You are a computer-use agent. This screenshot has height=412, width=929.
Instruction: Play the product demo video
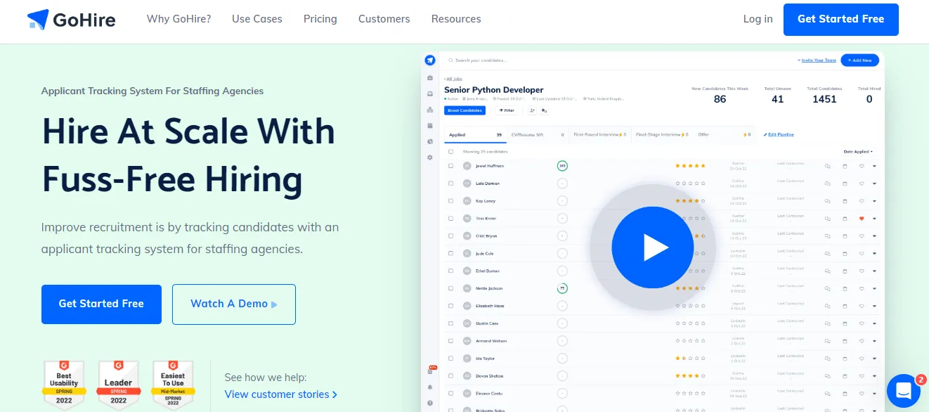pos(652,247)
